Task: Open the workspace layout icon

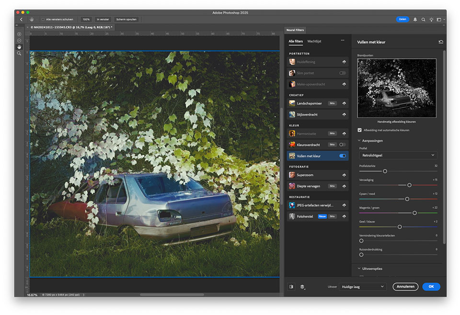Action: (x=439, y=20)
